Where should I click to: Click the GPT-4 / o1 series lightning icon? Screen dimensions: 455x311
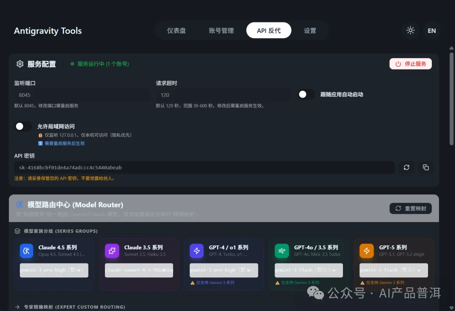coord(196,251)
